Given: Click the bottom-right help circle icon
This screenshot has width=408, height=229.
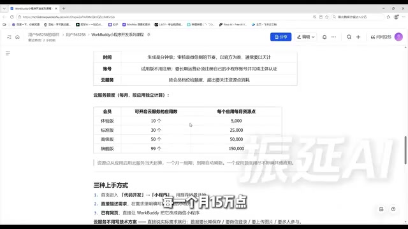Looking at the screenshot, I should click(x=393, y=209).
